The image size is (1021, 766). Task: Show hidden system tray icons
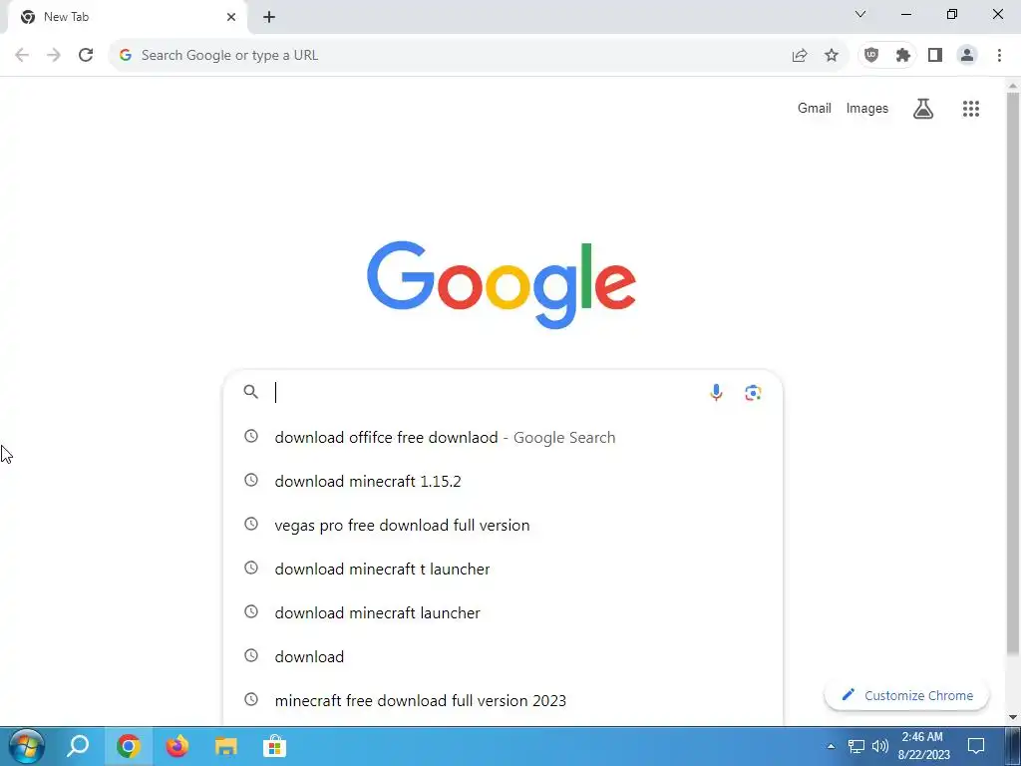[831, 746]
